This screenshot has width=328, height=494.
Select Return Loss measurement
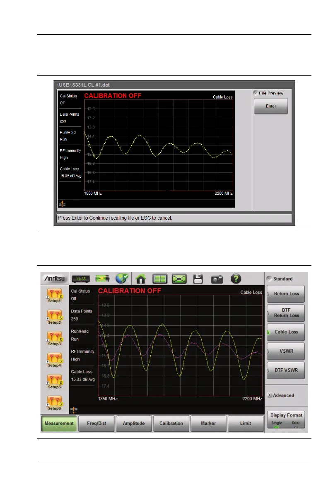pos(286,294)
